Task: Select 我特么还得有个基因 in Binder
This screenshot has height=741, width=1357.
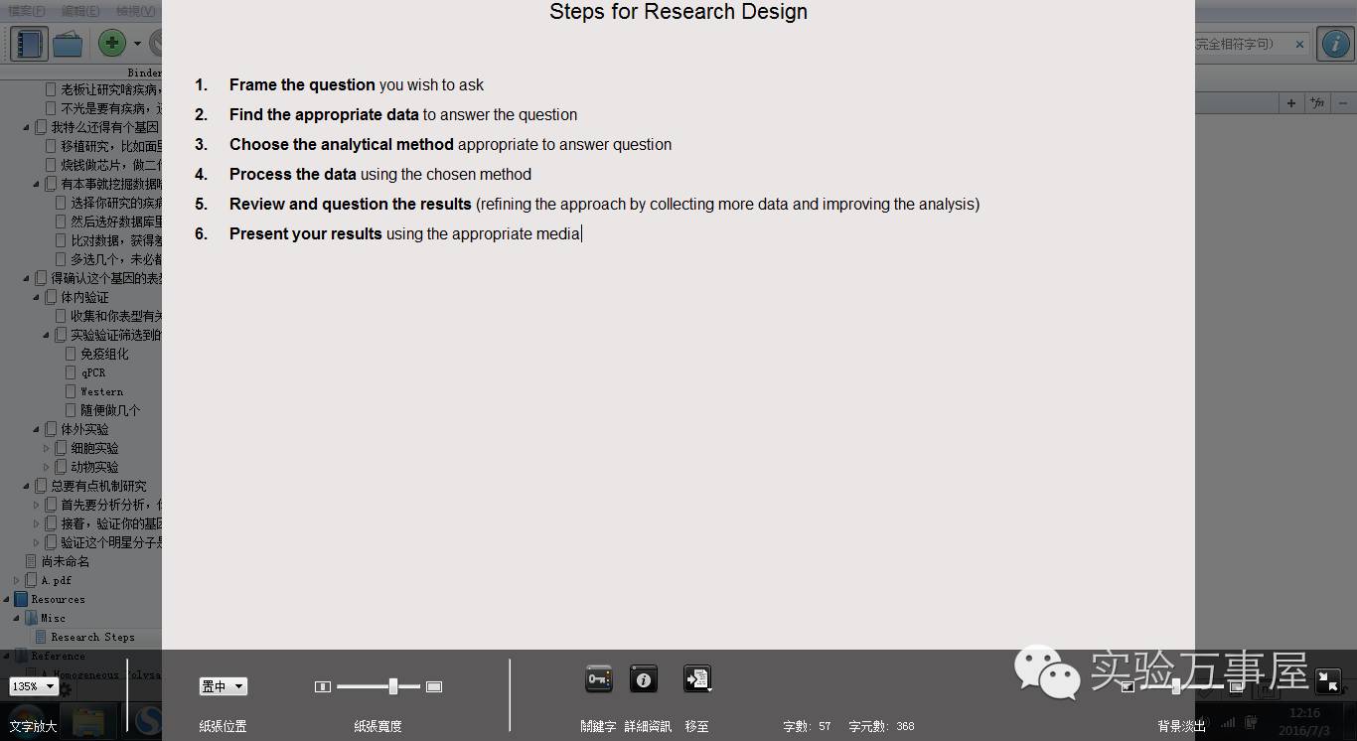Action: point(104,127)
